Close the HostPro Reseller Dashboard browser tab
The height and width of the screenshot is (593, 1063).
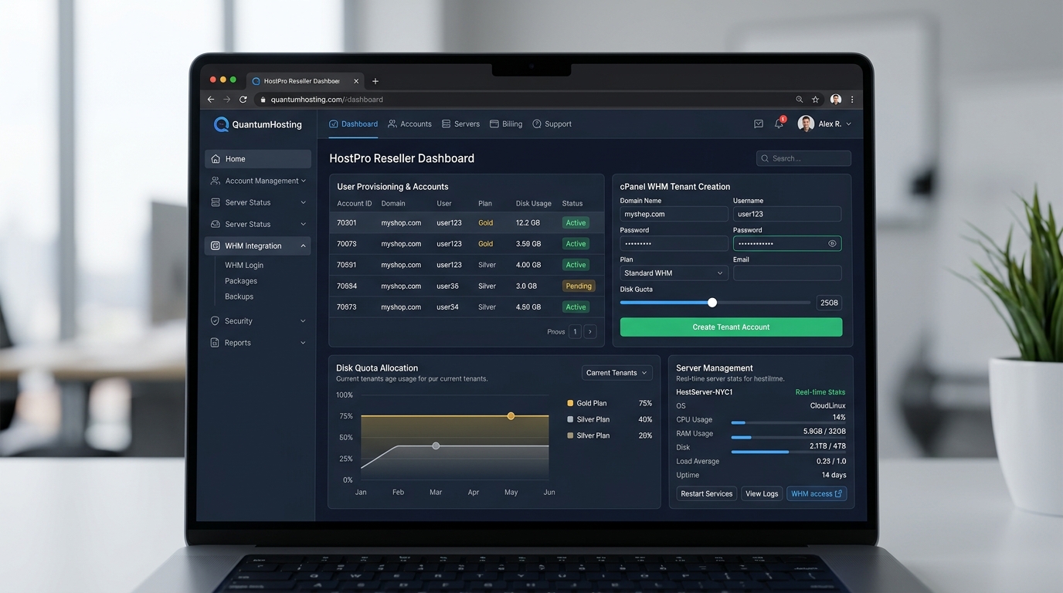coord(356,81)
